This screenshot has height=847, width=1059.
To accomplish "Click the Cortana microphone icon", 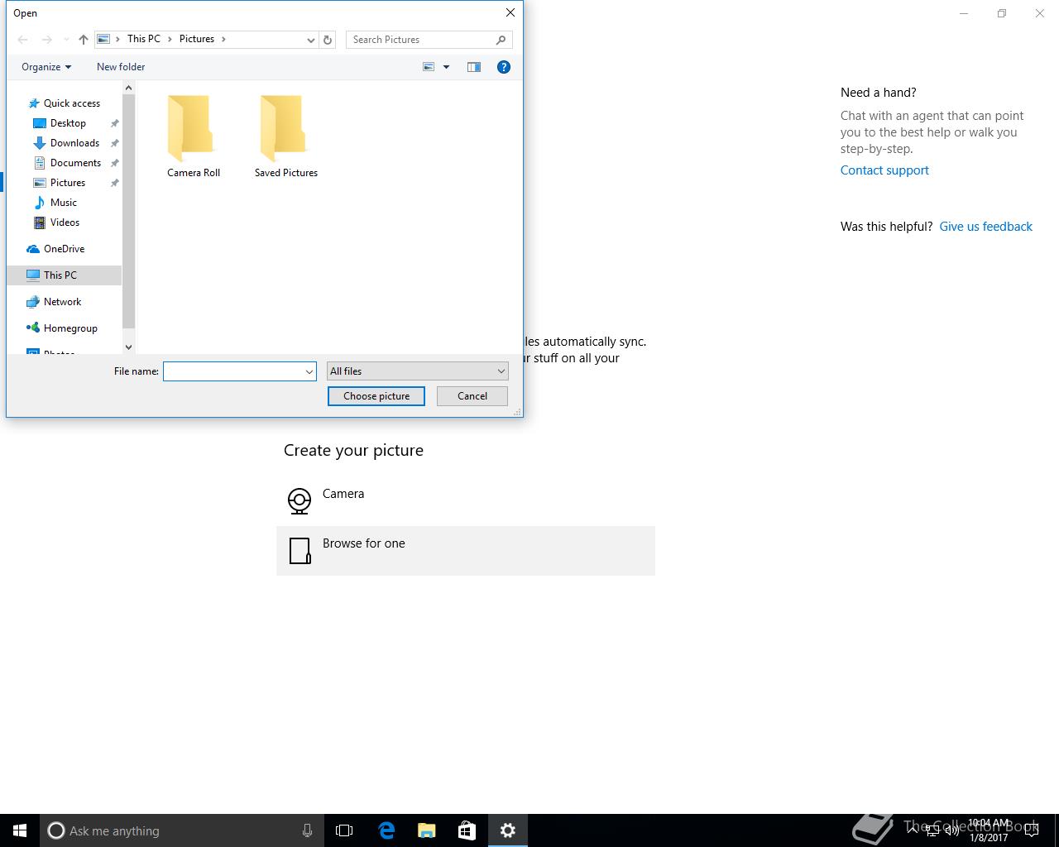I will point(307,830).
